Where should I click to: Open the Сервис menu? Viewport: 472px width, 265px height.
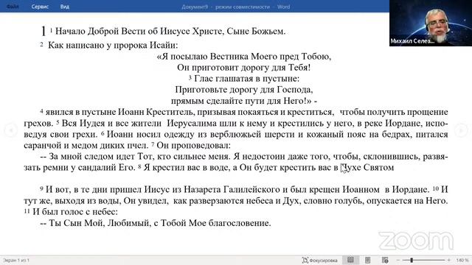coord(40,7)
